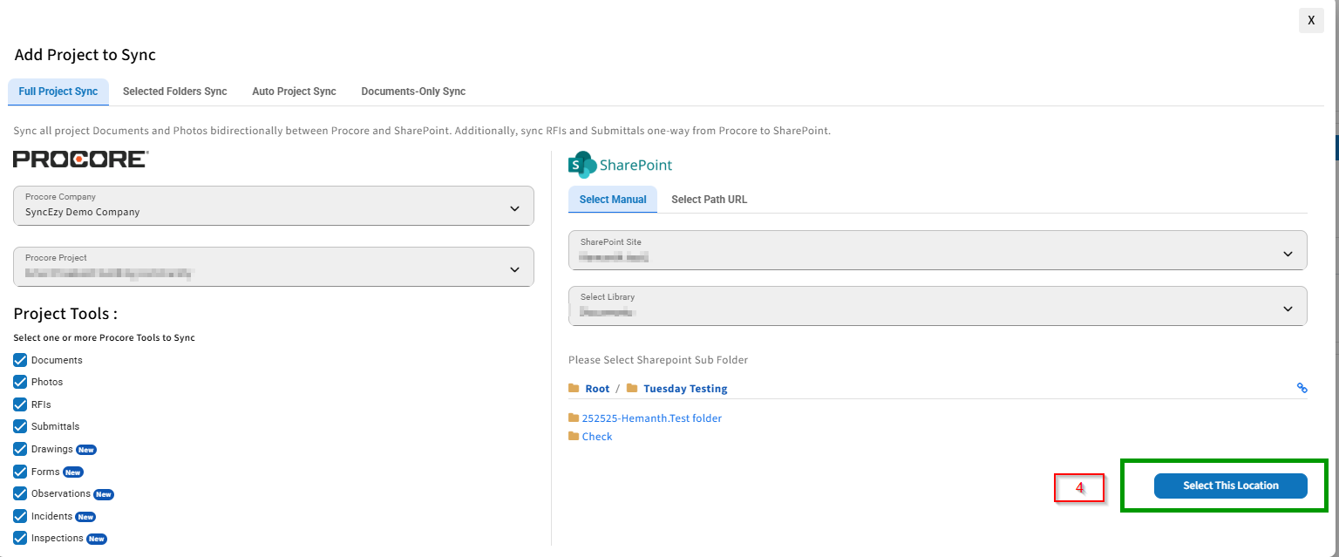Click 'Please Select Sharepoint Sub Folder' text

pos(658,360)
